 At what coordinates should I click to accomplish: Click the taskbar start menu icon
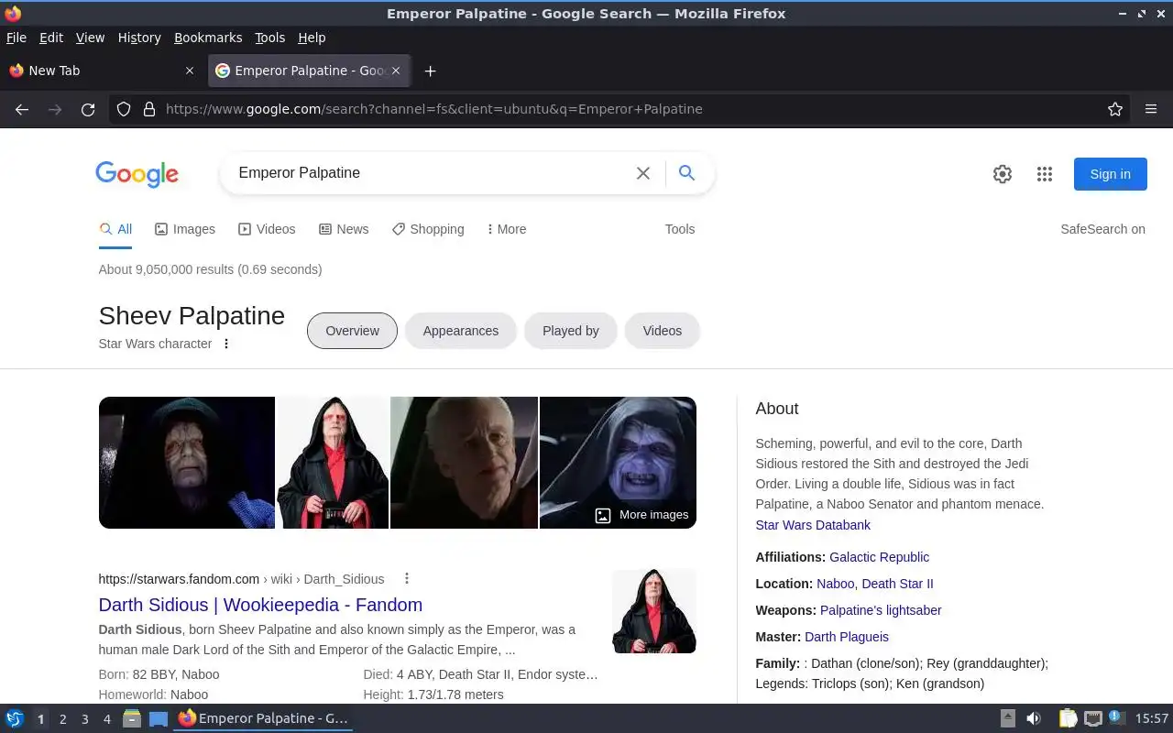[15, 718]
